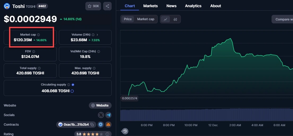Open the Analytics tab
Viewport: 293px width, 136px height.
[x=193, y=6]
